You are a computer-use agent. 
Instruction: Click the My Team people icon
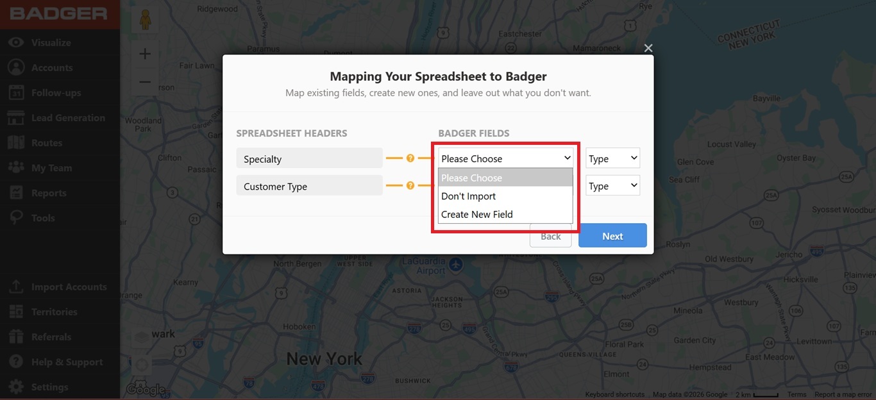pyautogui.click(x=16, y=167)
